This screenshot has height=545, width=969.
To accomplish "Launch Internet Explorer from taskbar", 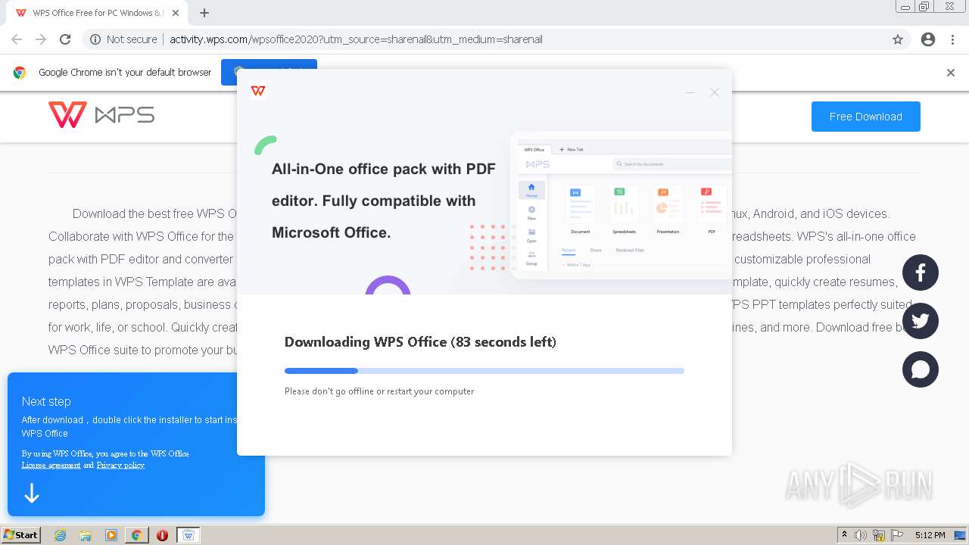I will tap(60, 535).
